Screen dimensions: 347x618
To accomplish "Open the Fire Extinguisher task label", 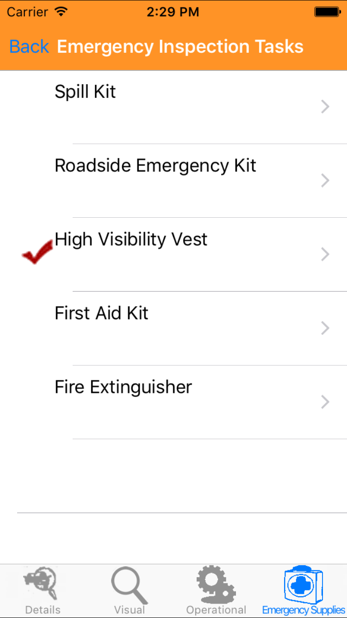I will tap(123, 387).
